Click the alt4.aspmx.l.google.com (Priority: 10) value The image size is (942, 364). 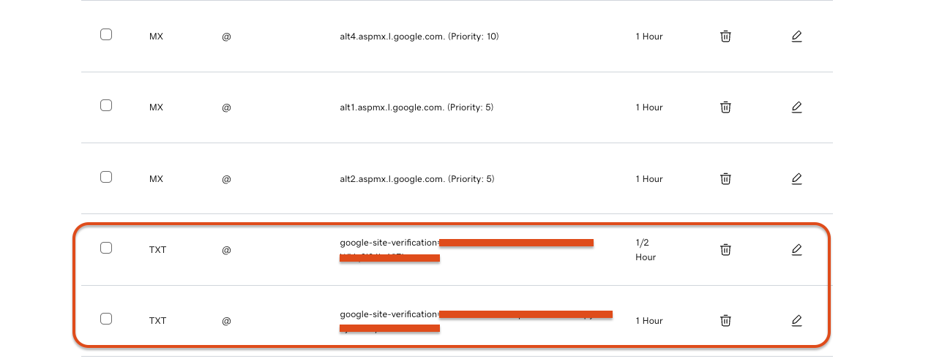click(419, 36)
